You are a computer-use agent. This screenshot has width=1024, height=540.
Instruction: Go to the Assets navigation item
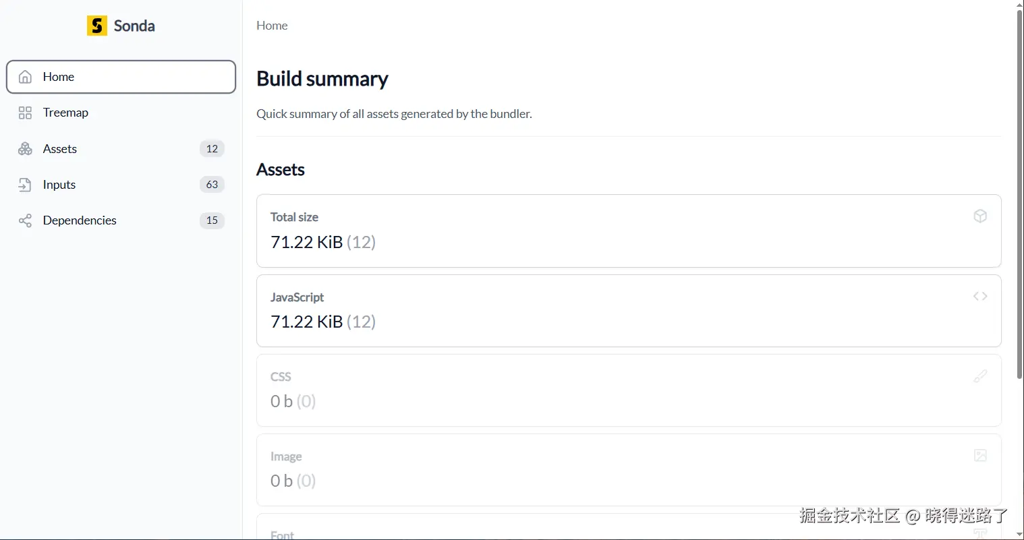[60, 149]
